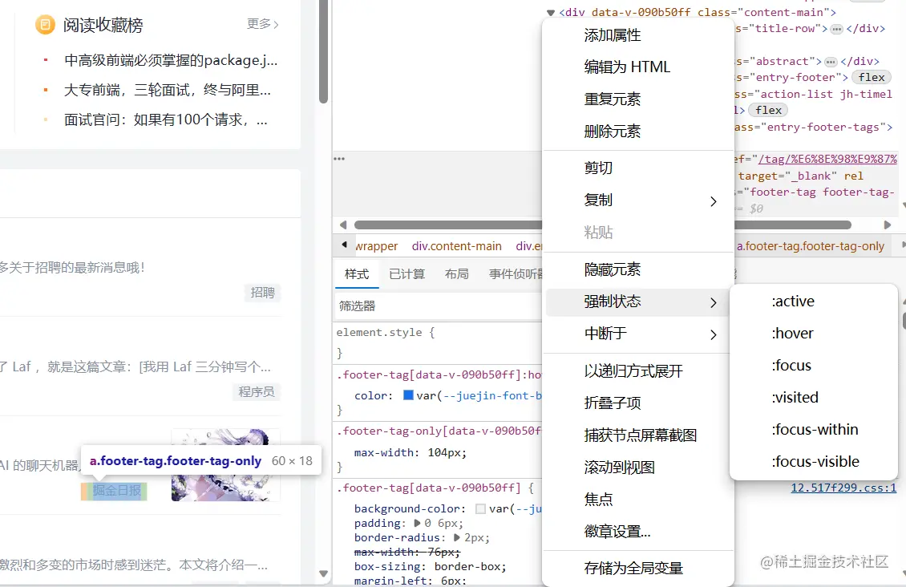Select 删除元素 from the context menu
The height and width of the screenshot is (587, 906).
(613, 132)
